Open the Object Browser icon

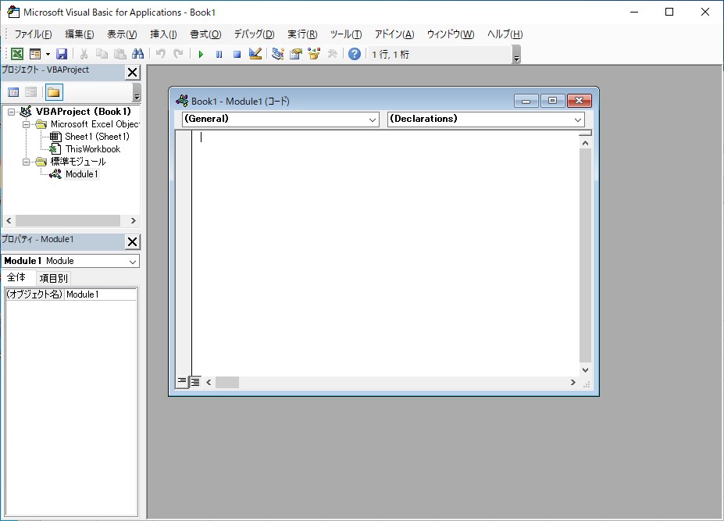click(x=312, y=53)
